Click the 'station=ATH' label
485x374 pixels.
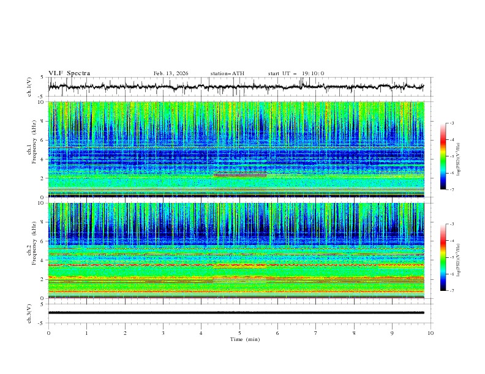pos(227,73)
